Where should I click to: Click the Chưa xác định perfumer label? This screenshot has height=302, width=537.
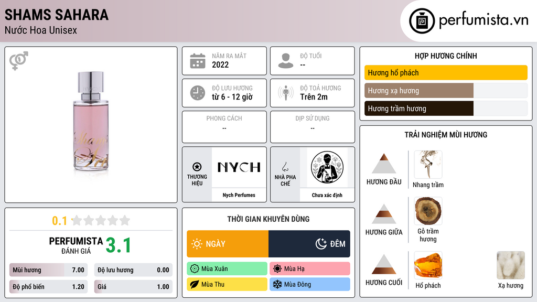(x=327, y=195)
